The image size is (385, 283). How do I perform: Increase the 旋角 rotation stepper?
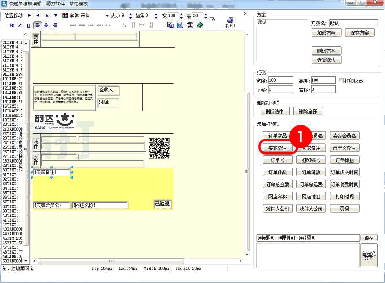(156, 14)
